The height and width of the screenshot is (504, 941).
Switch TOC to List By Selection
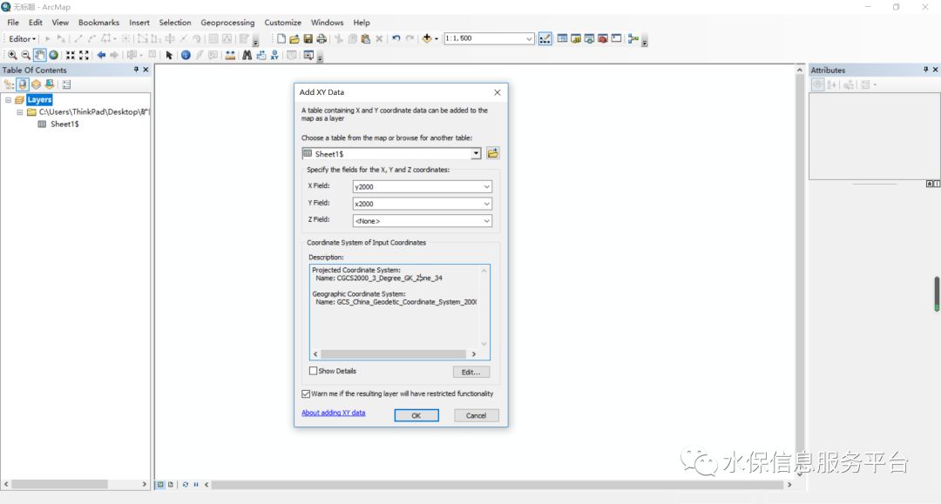(49, 84)
